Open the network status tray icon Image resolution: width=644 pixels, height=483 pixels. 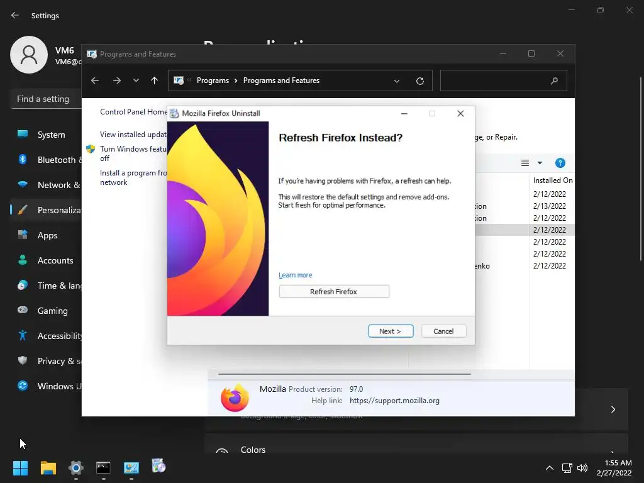click(x=567, y=468)
